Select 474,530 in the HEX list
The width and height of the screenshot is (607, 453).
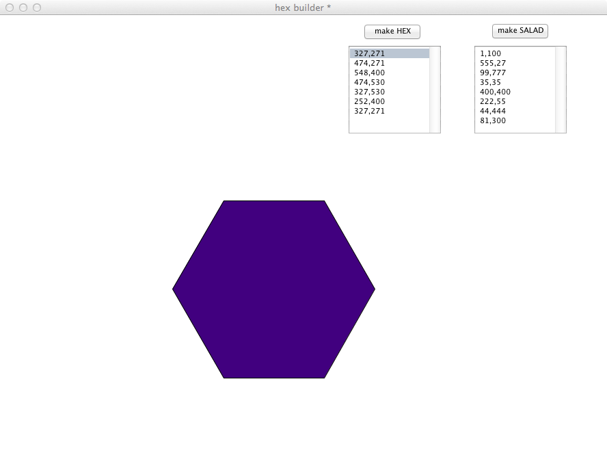coord(370,82)
